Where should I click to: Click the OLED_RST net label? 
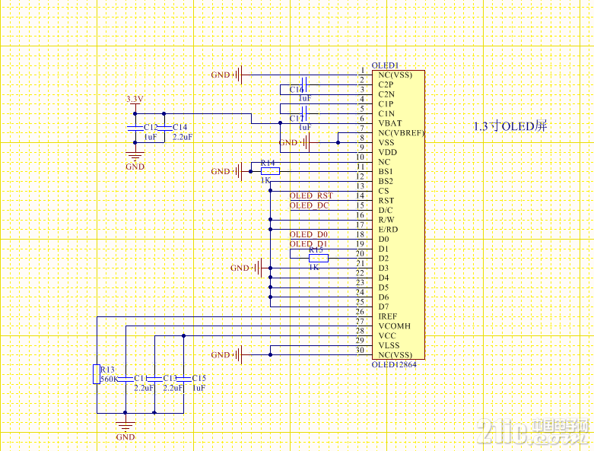point(311,195)
